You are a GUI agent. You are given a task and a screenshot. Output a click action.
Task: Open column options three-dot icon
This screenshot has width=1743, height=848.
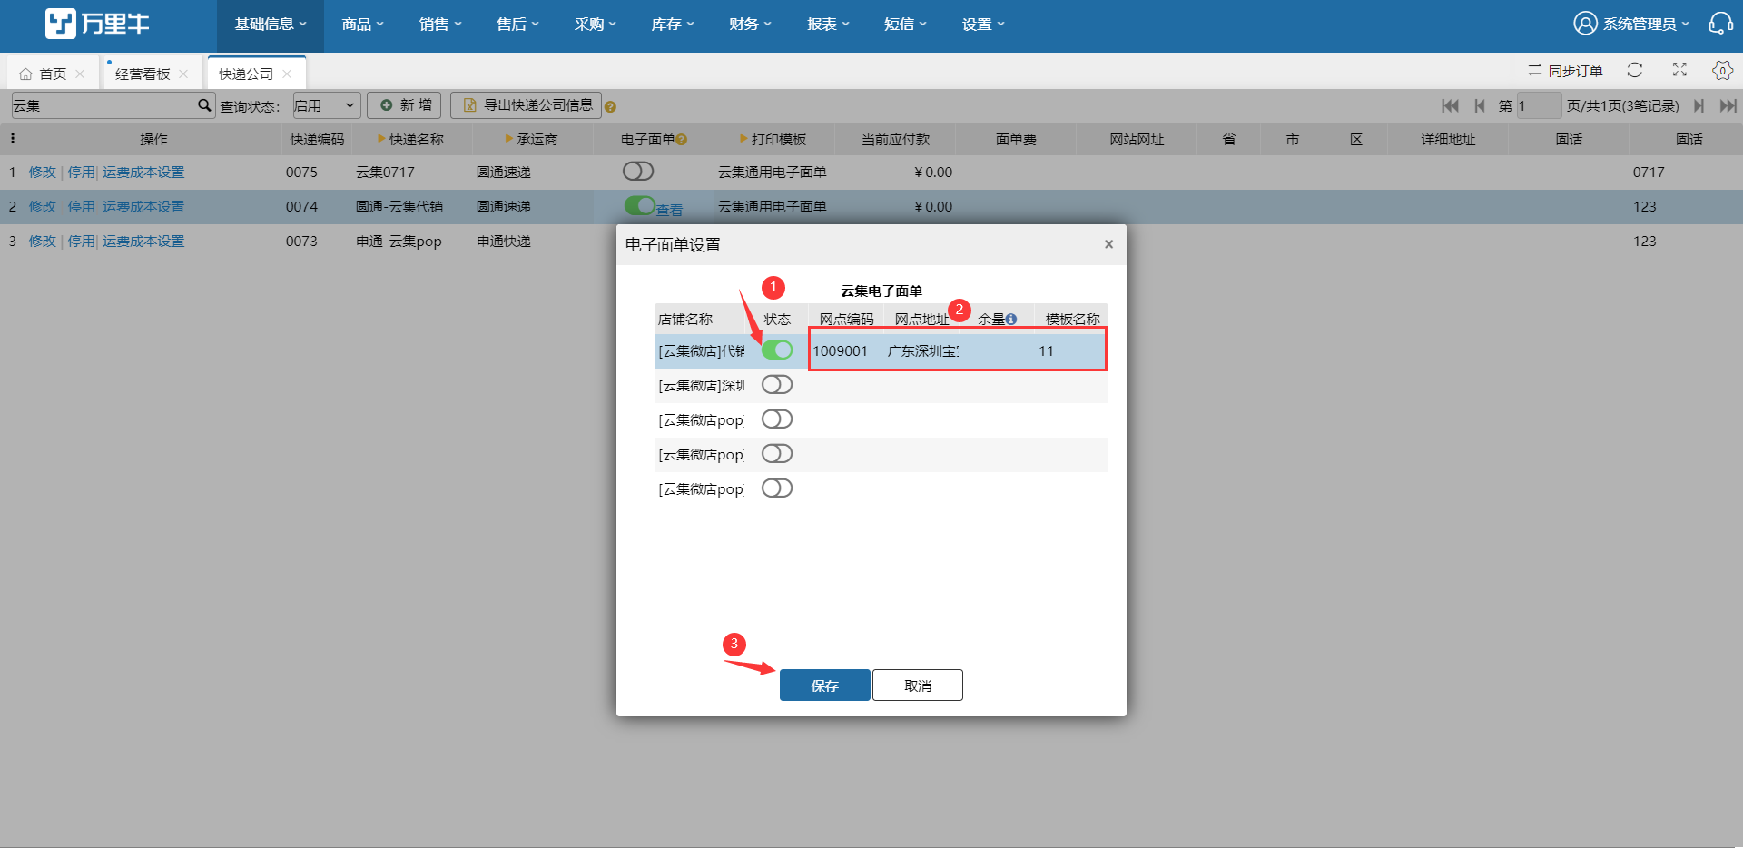coord(13,139)
